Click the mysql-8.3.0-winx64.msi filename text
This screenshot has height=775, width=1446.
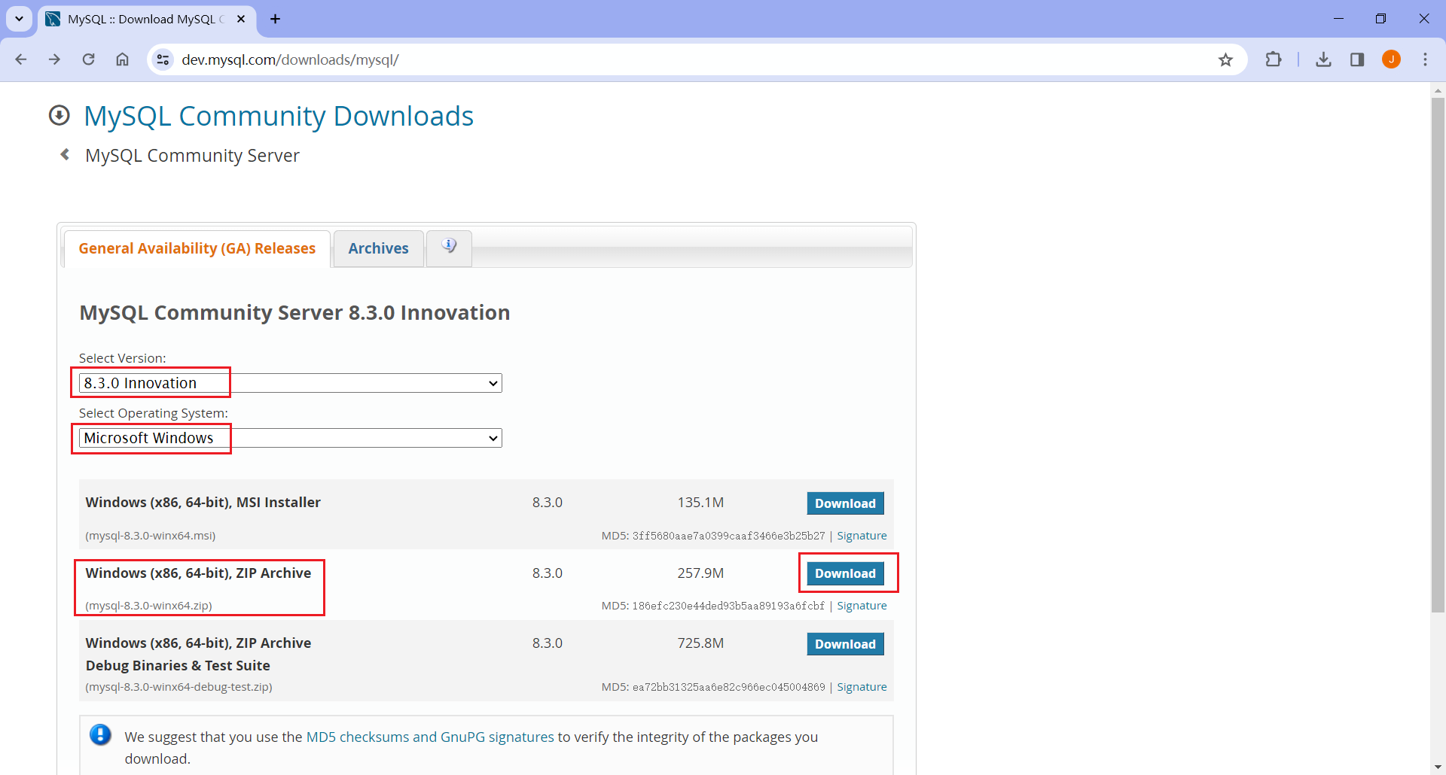[151, 536]
